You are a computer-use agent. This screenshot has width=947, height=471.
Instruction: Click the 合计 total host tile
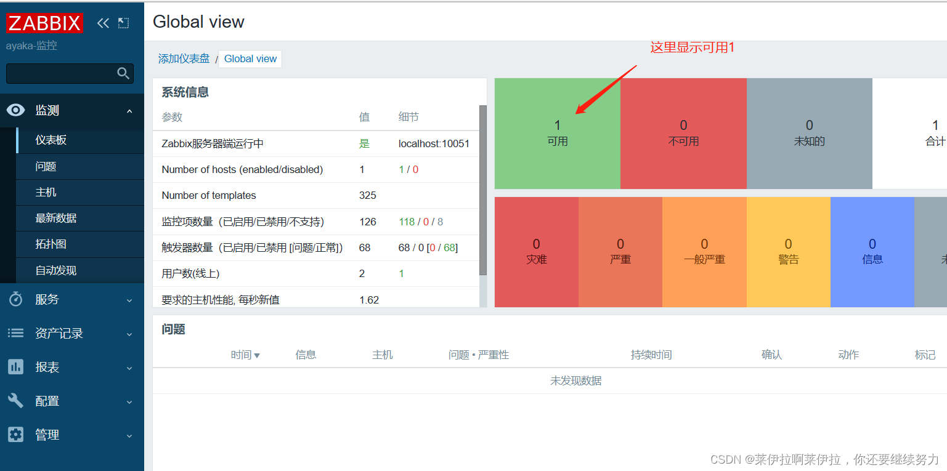910,133
